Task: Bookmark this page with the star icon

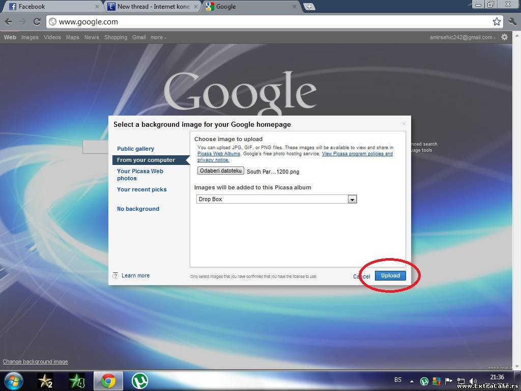Action: (x=497, y=22)
